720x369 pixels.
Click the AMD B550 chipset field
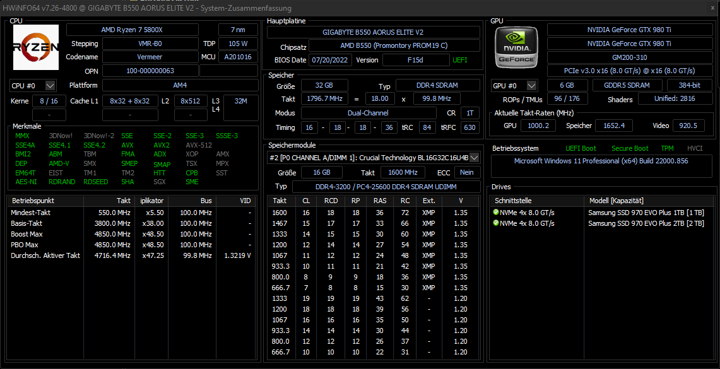[x=394, y=46]
